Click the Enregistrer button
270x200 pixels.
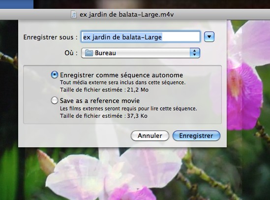coord(196,135)
